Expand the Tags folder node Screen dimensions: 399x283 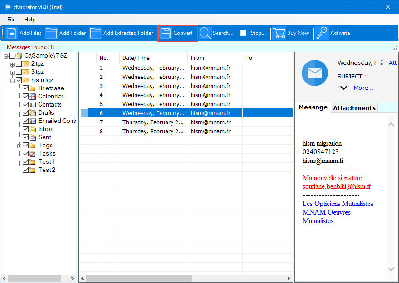pyautogui.click(x=19, y=146)
